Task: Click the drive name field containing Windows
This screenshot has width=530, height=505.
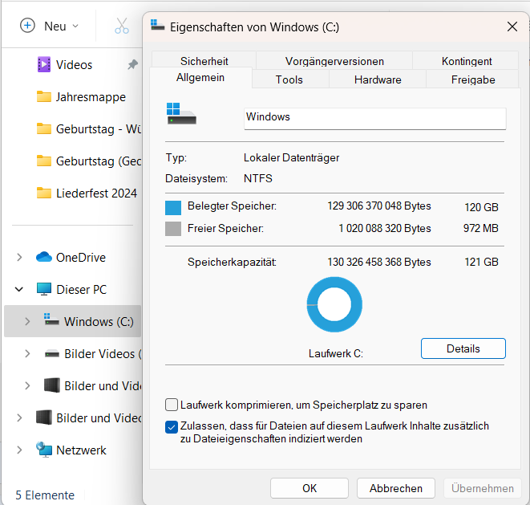Action: (x=375, y=118)
